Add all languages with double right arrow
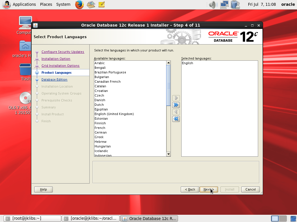This screenshot has height=222, width=297. tap(176, 105)
